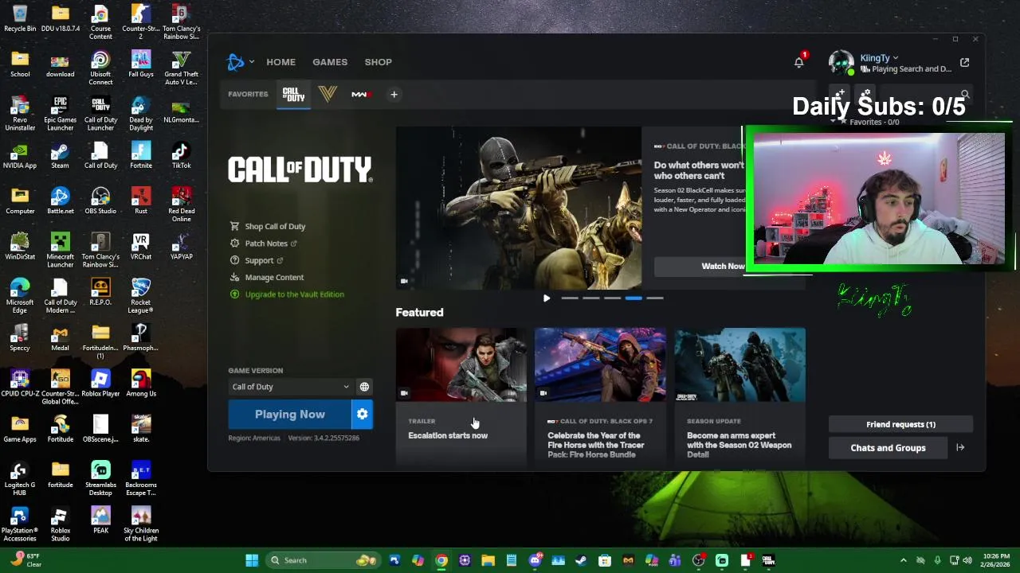Click the taskbar volume icon
This screenshot has height=573, width=1020.
pos(967,560)
